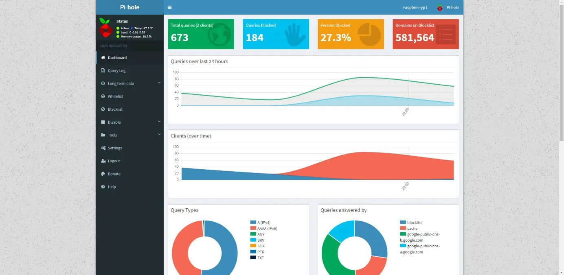Click the hand icon on Queries Blocked card
This screenshot has width=564, height=275.
295,35
